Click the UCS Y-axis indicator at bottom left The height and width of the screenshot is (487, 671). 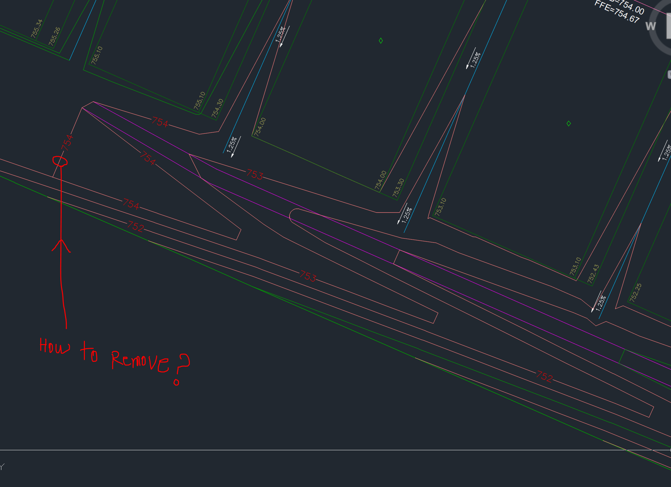pyautogui.click(x=2, y=467)
